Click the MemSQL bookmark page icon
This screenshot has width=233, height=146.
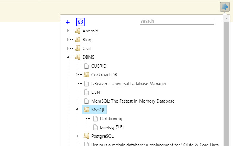(87, 101)
